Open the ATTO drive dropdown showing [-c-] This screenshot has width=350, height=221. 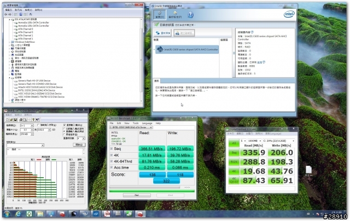(27, 125)
